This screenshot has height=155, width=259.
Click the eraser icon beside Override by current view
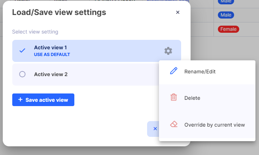(x=174, y=124)
